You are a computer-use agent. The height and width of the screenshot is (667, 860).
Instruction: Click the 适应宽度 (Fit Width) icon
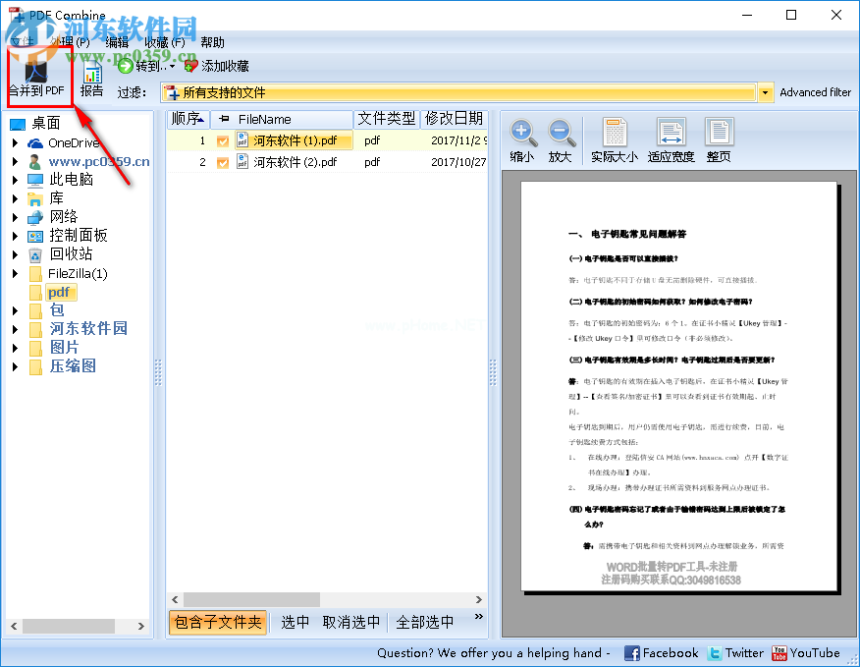(670, 133)
